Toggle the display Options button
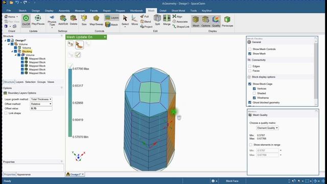The height and width of the screenshot is (184, 327). [x=205, y=21]
